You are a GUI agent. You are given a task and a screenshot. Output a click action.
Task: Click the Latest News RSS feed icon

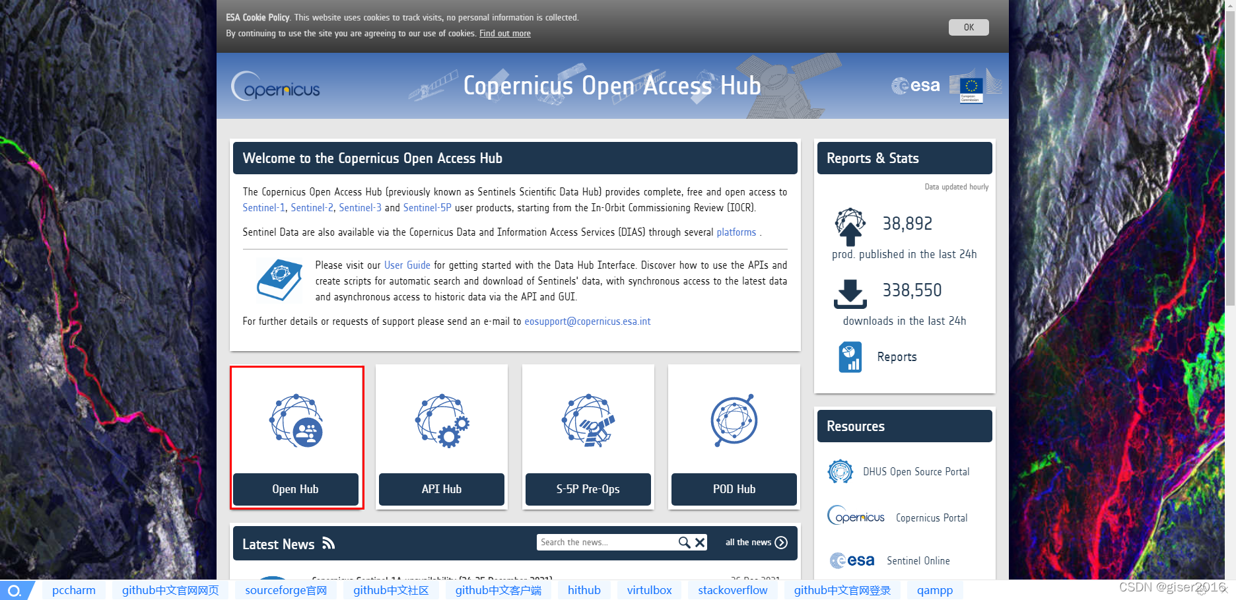[x=329, y=543]
